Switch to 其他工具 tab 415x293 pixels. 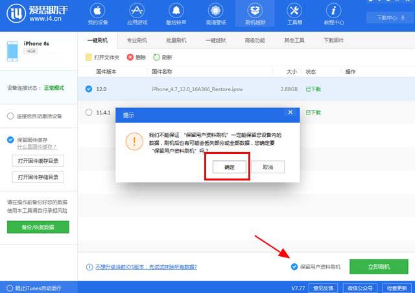(294, 40)
